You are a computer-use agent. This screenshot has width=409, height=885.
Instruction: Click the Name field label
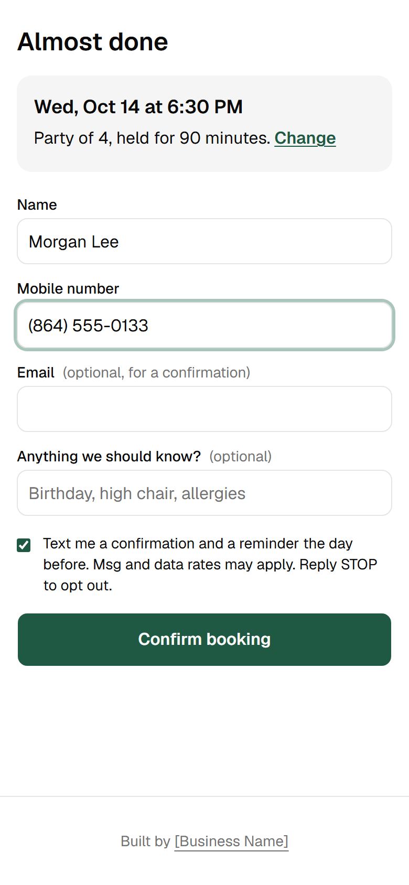click(37, 204)
